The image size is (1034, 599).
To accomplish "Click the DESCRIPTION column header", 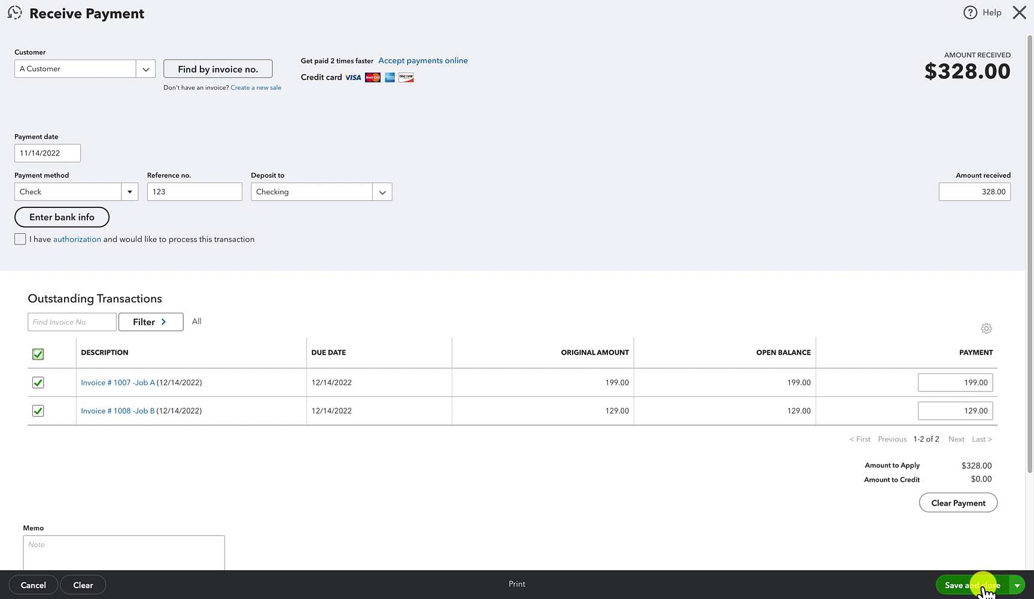I will (105, 353).
